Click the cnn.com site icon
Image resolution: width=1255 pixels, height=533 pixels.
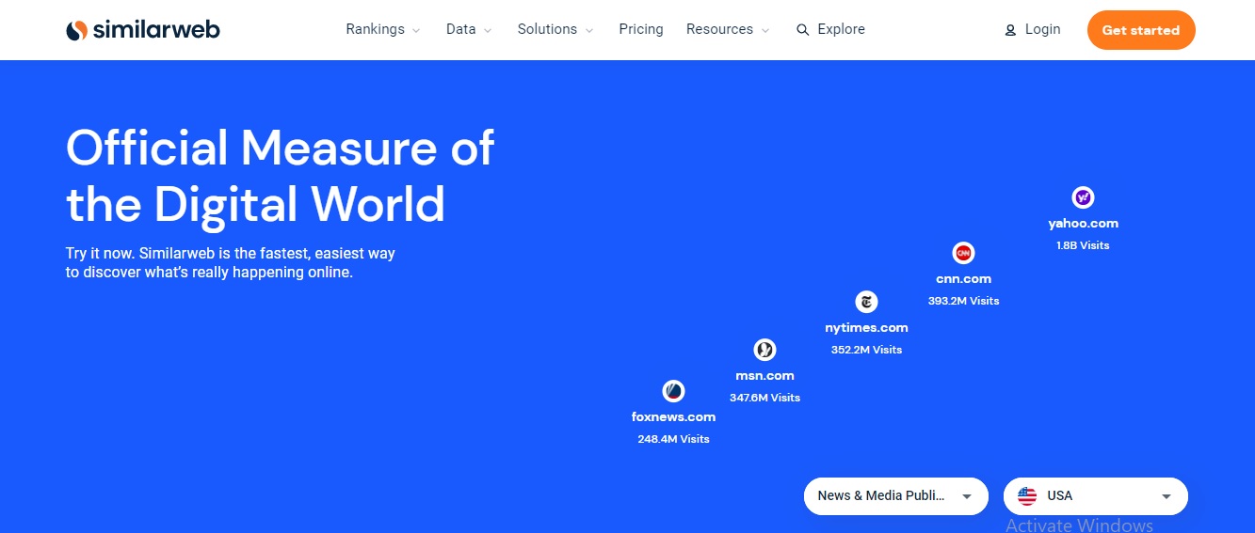(963, 253)
